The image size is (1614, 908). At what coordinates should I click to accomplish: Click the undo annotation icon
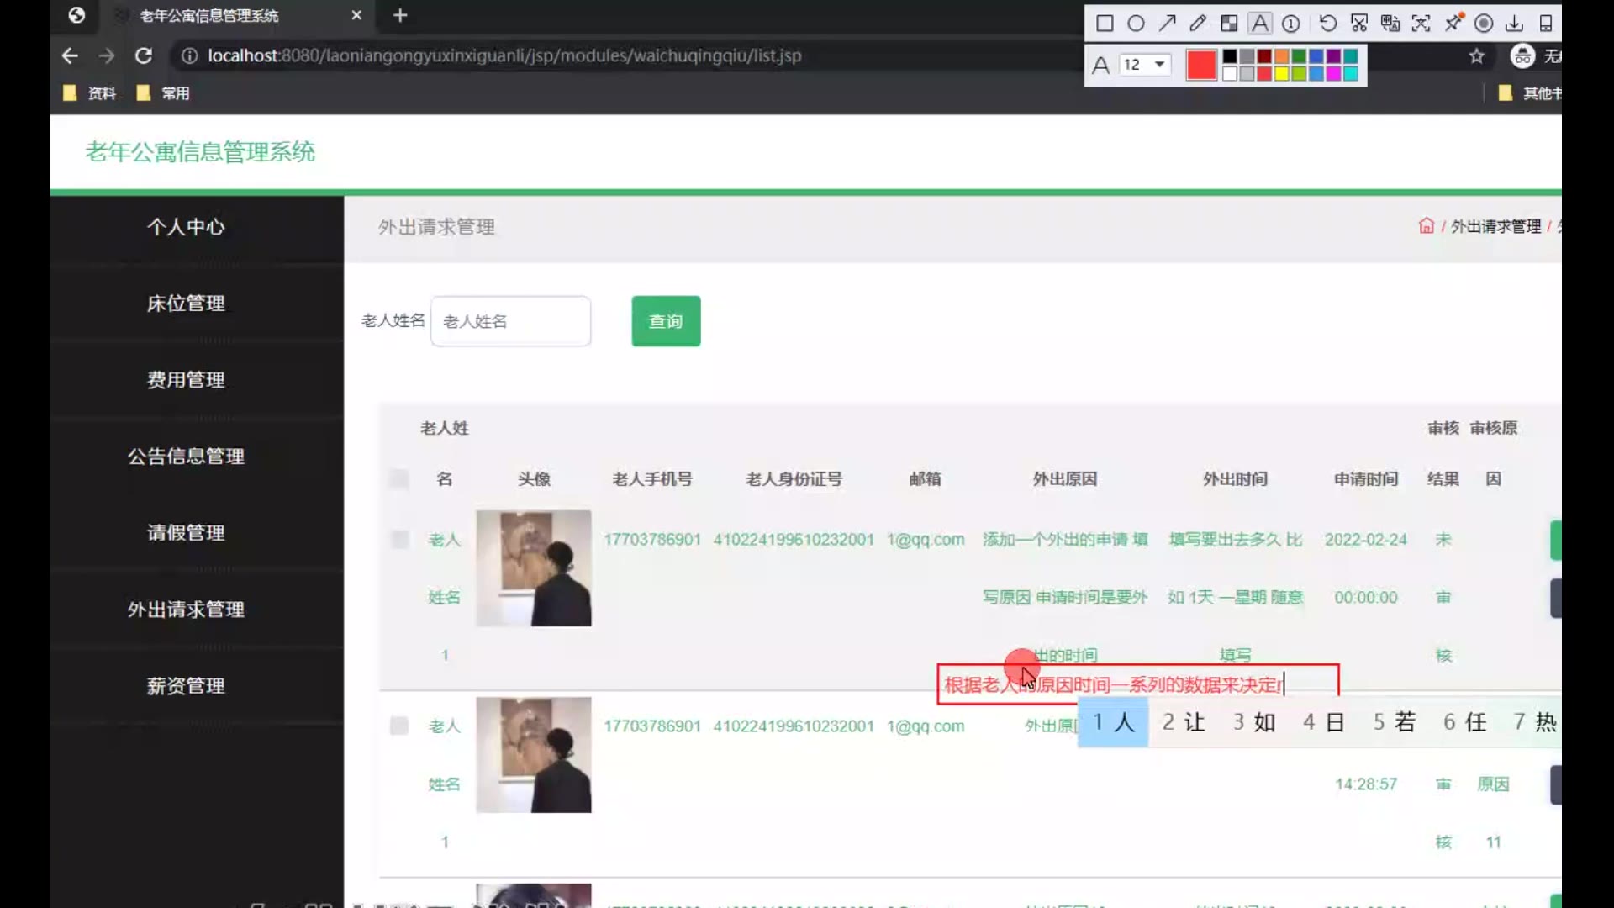pos(1327,24)
